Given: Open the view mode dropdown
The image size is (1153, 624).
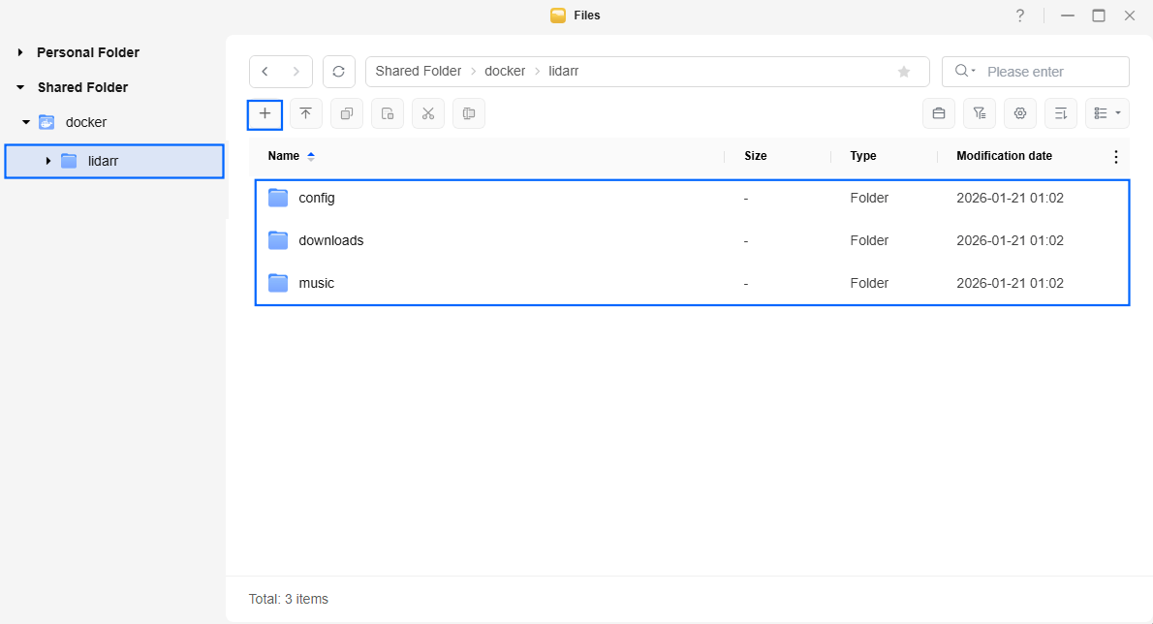Looking at the screenshot, I should click(x=1106, y=113).
